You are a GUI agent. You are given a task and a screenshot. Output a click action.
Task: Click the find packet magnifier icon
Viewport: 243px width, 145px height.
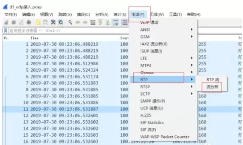pyautogui.click(x=70, y=22)
